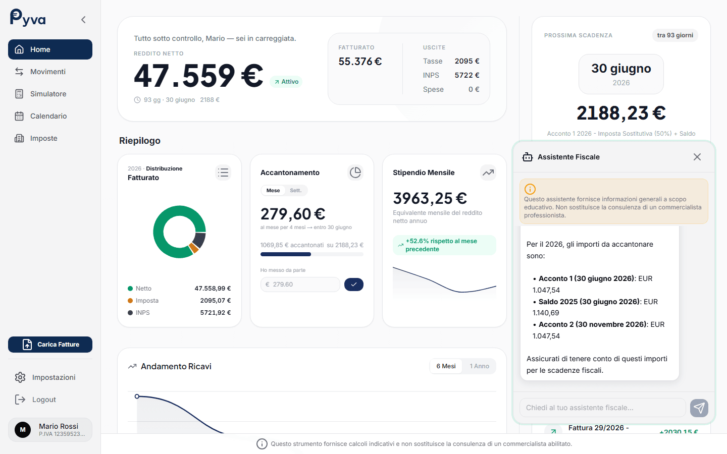The width and height of the screenshot is (727, 454).
Task: Switch Andamento Ricavi to 1 Anno
Action: point(479,366)
